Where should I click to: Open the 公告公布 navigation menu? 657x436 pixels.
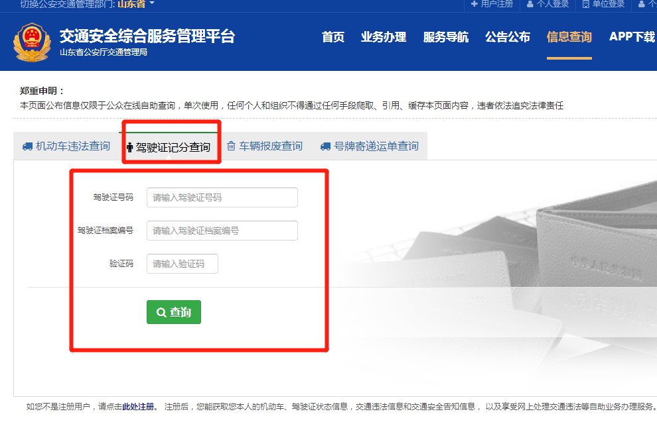(508, 37)
